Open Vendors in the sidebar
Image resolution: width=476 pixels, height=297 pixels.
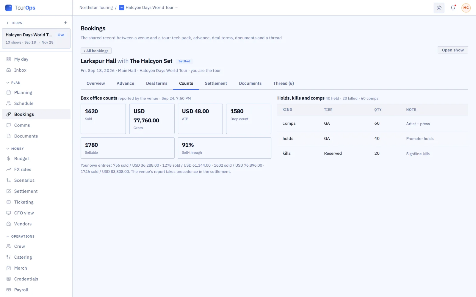(36, 224)
